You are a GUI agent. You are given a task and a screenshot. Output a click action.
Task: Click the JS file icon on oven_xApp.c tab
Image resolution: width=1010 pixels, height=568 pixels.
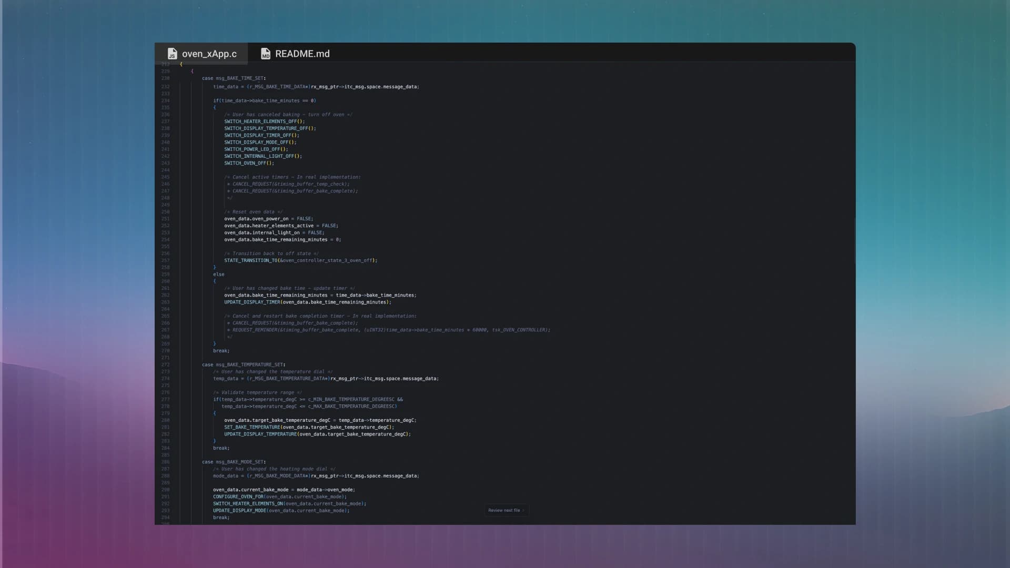171,54
